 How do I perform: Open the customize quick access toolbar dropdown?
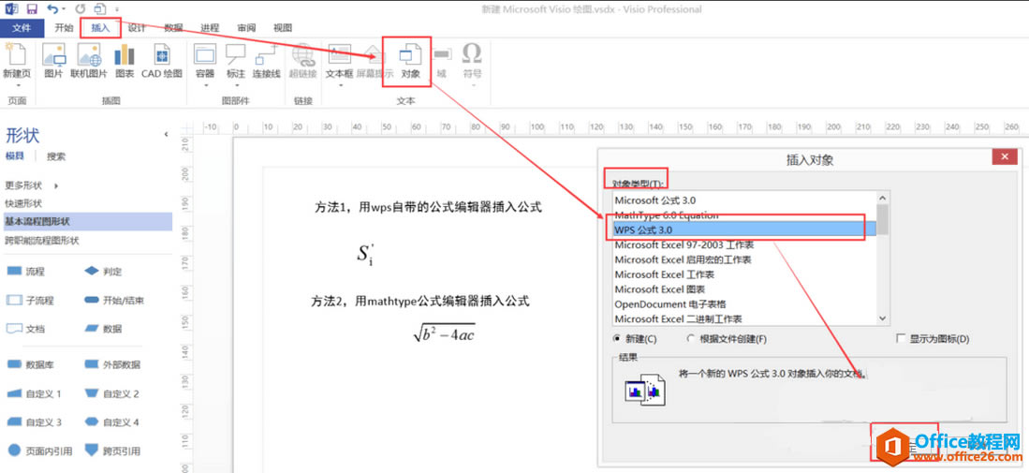(x=117, y=10)
